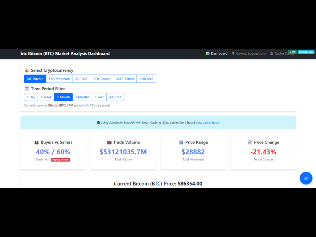Select ETH Ethereum cryptocurrency
Viewport: 316px width, 237px height.
point(59,79)
